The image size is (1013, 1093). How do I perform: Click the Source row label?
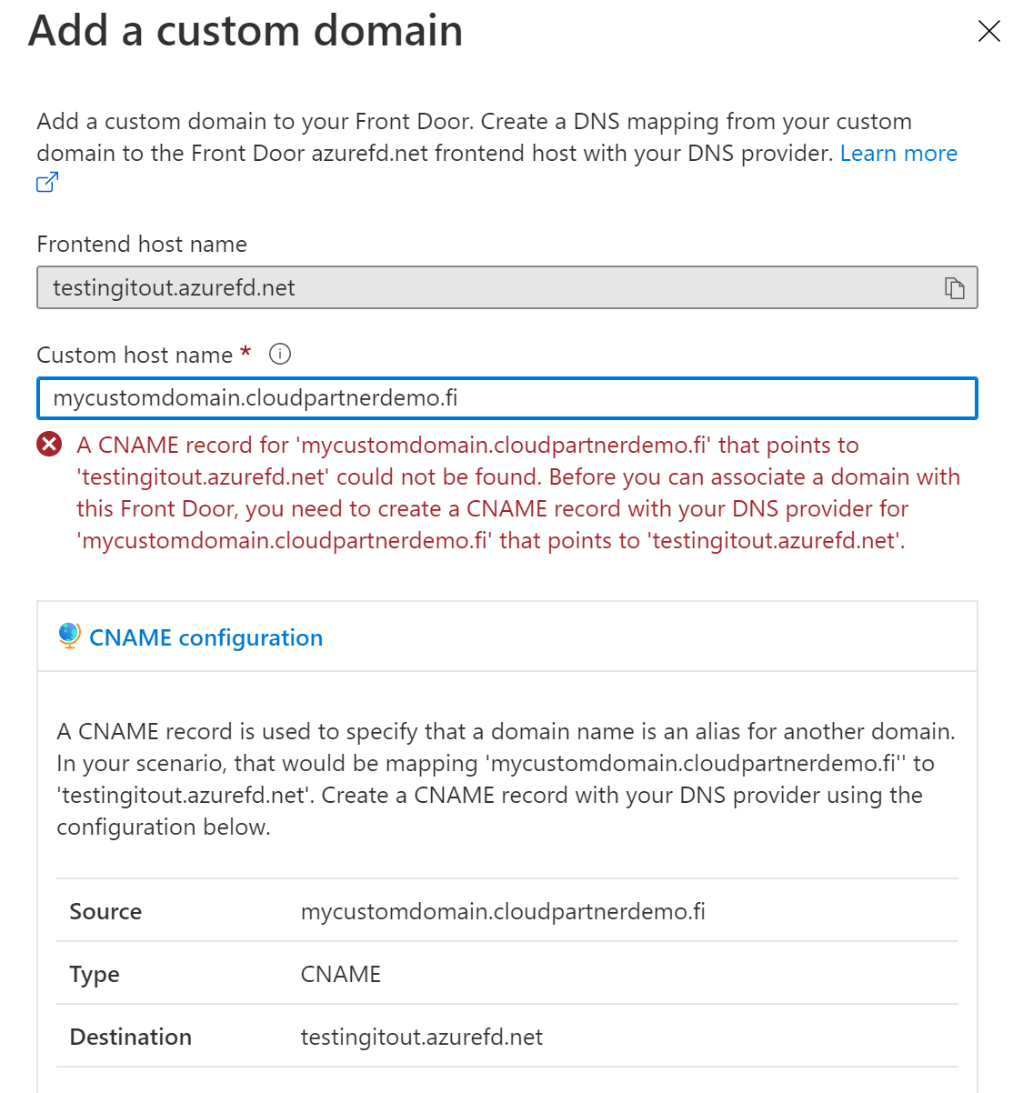pyautogui.click(x=105, y=911)
